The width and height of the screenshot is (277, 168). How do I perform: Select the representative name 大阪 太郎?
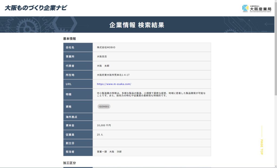pyautogui.click(x=103, y=66)
